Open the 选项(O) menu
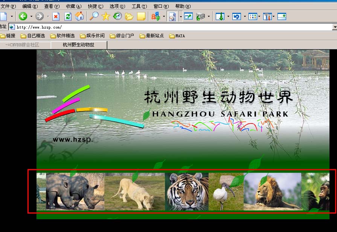Image resolution: width=337 pixels, height=232 pixels. pyautogui.click(x=117, y=6)
